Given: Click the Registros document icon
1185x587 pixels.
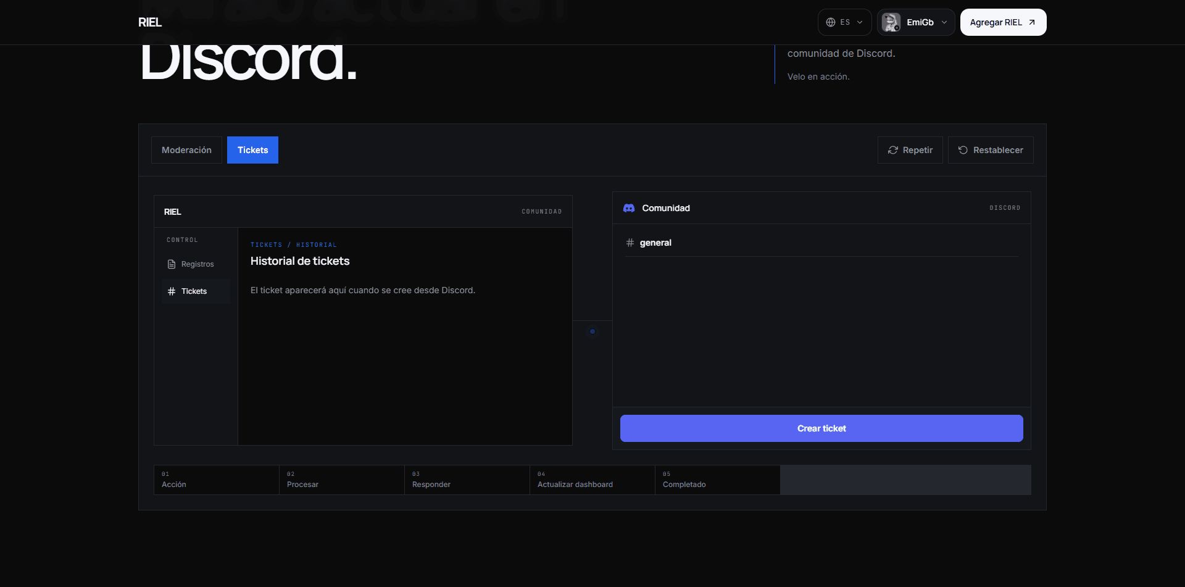Looking at the screenshot, I should (x=172, y=264).
